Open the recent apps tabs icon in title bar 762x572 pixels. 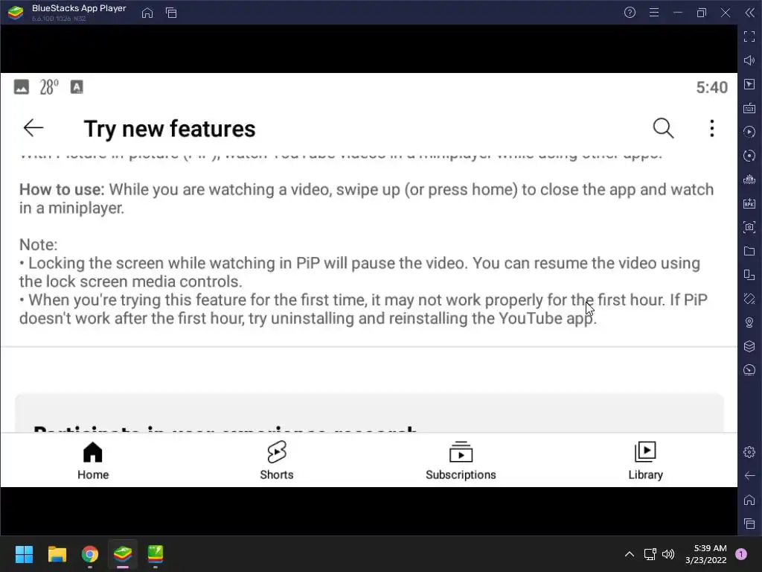click(x=171, y=13)
